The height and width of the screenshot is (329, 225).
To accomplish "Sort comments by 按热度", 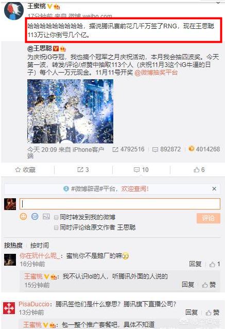I will click(13, 245).
